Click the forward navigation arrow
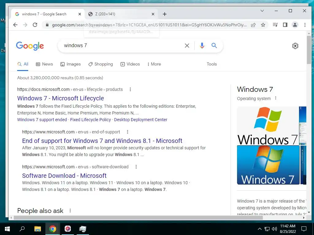The height and width of the screenshot is (235, 314). coord(25,25)
